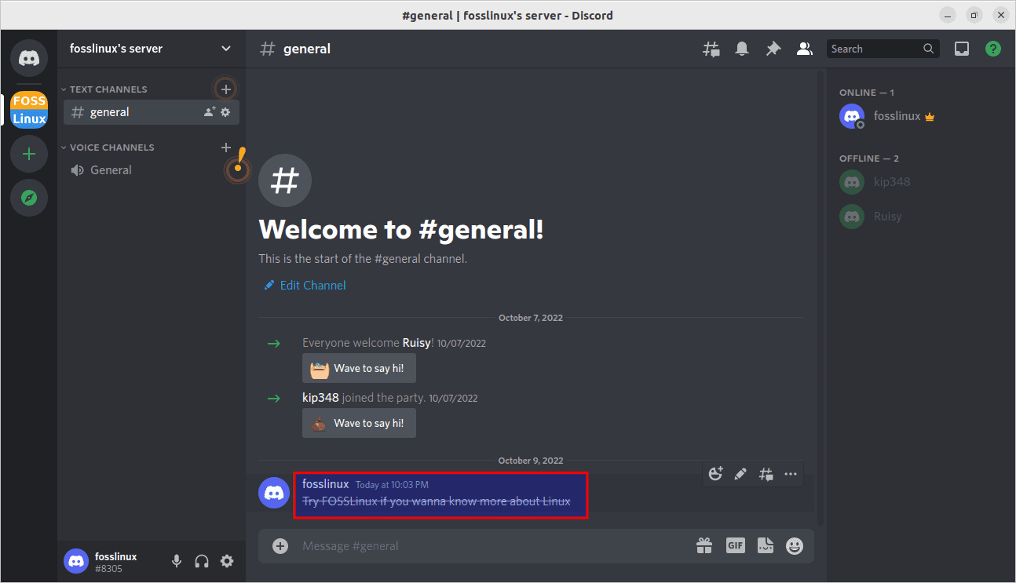Click the kip348 name in join message

pyautogui.click(x=320, y=398)
